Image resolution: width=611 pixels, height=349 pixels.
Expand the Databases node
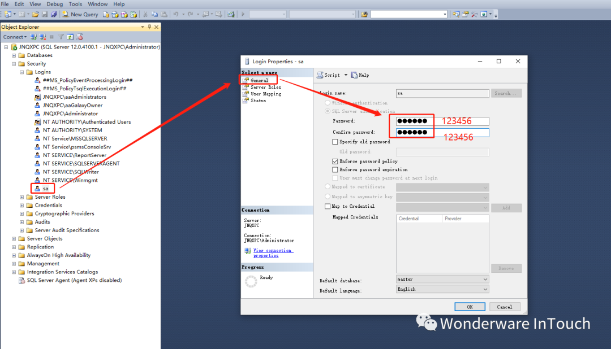14,55
